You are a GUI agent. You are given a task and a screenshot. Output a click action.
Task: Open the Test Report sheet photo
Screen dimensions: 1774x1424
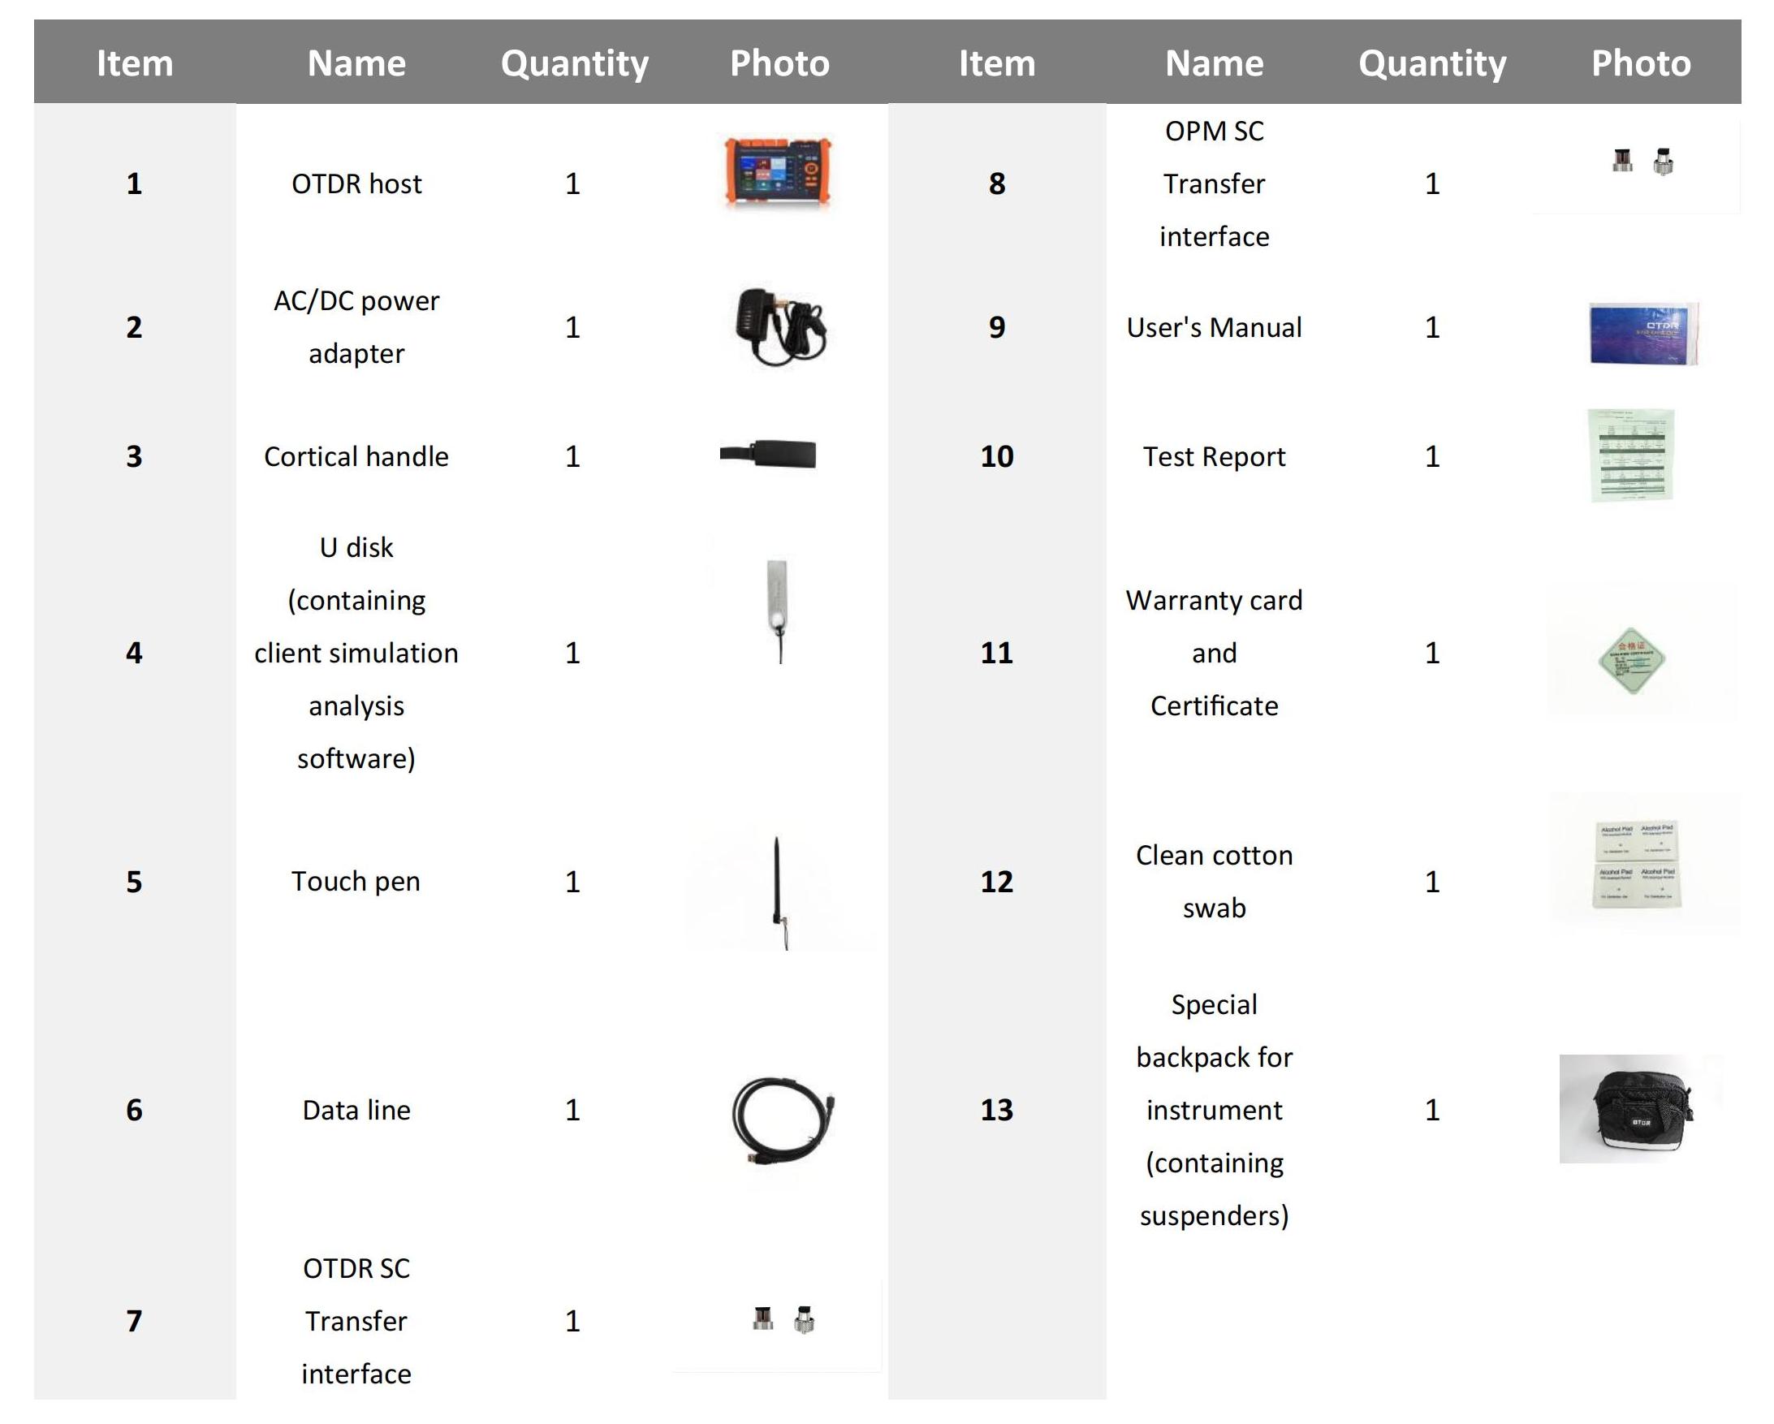pyautogui.click(x=1632, y=455)
